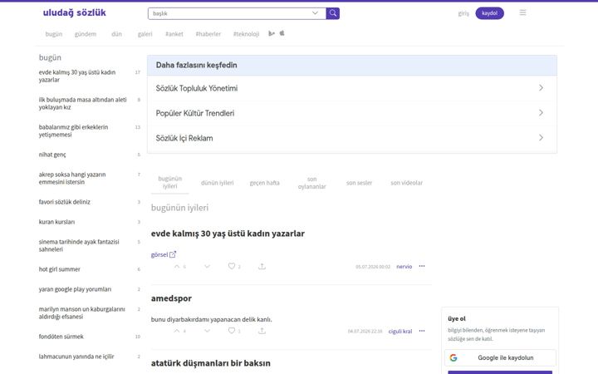Image resolution: width=598 pixels, height=374 pixels.
Task: Open sidebar topic ilk buluşmada masa altından
Action: click(x=83, y=103)
